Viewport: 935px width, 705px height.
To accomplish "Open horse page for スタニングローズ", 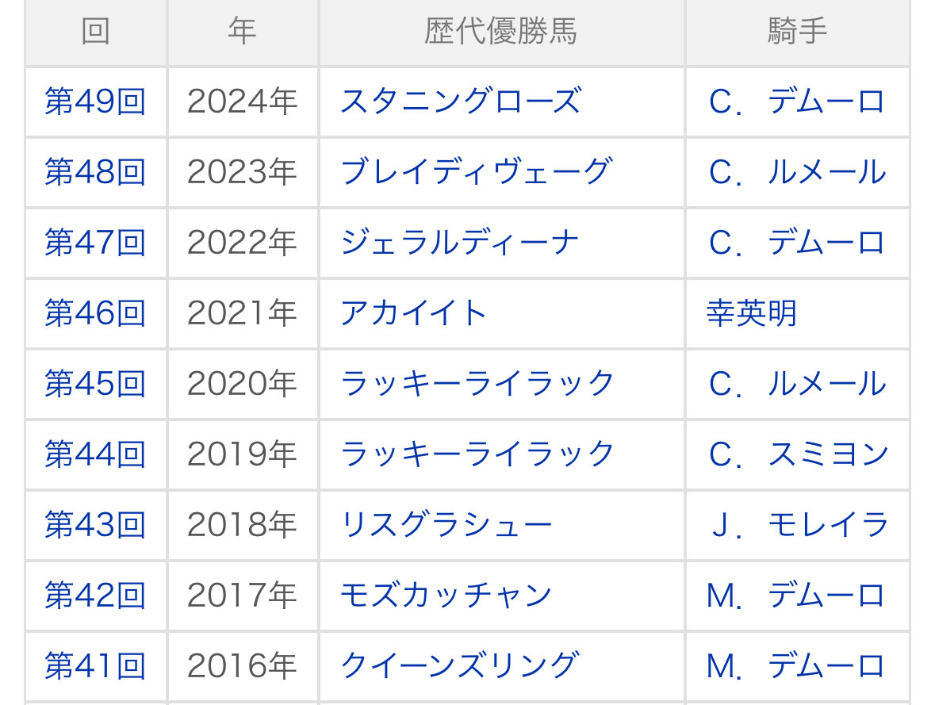I will click(x=460, y=102).
